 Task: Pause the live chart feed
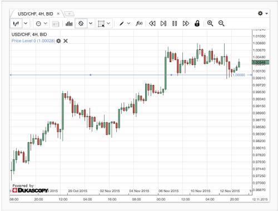point(175,23)
